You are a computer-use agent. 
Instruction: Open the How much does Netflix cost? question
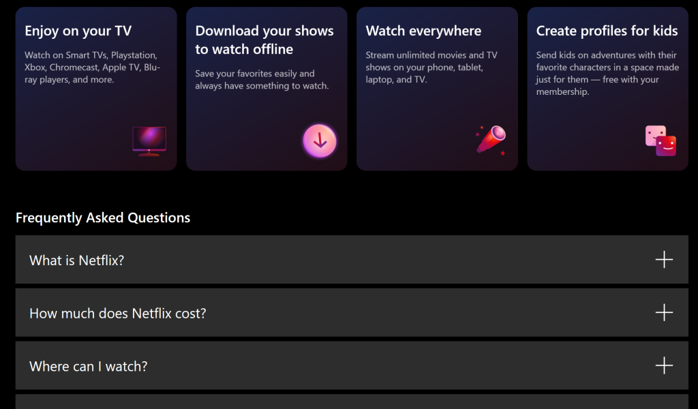(352, 312)
